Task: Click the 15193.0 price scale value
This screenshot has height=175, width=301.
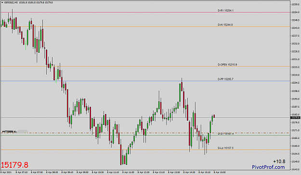Action: 295,99
